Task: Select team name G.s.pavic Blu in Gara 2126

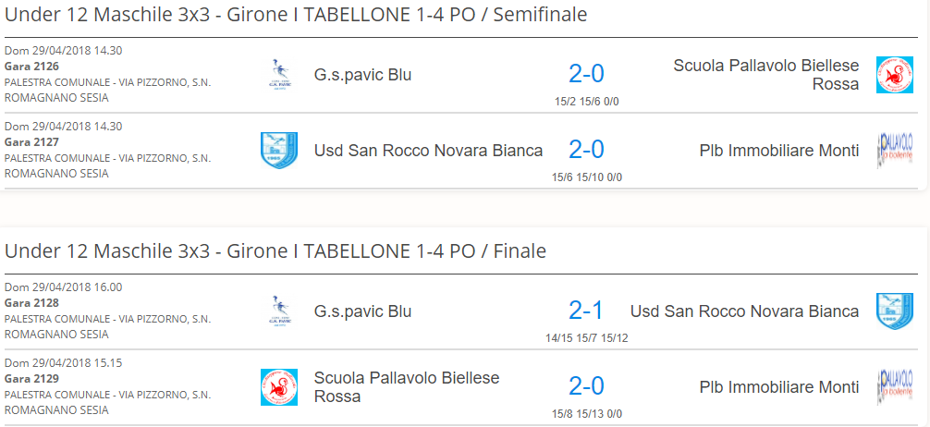Action: (363, 75)
